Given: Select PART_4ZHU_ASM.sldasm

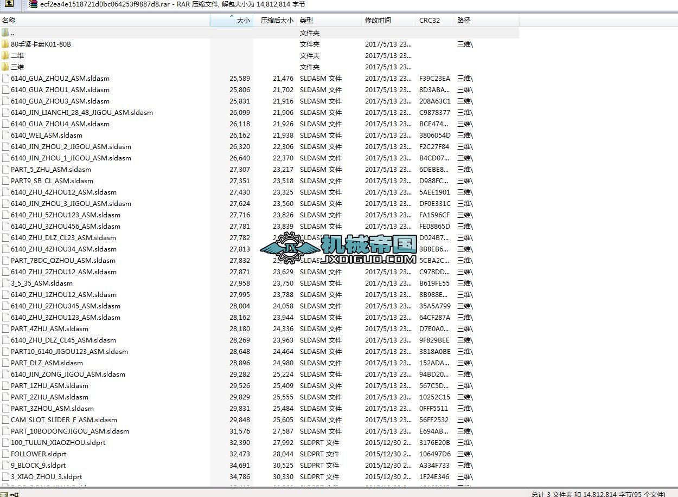Looking at the screenshot, I should click(49, 329).
